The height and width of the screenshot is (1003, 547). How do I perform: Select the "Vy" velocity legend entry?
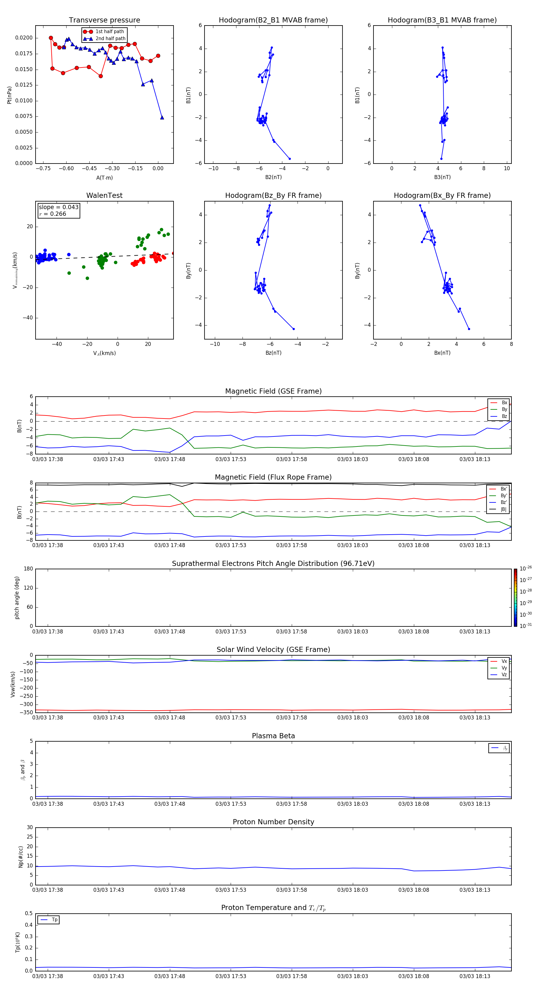click(x=499, y=668)
